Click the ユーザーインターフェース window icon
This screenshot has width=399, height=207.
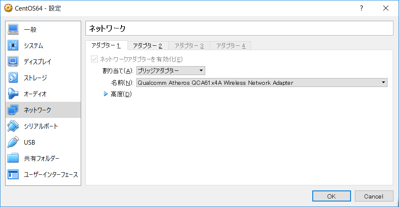(x=13, y=174)
